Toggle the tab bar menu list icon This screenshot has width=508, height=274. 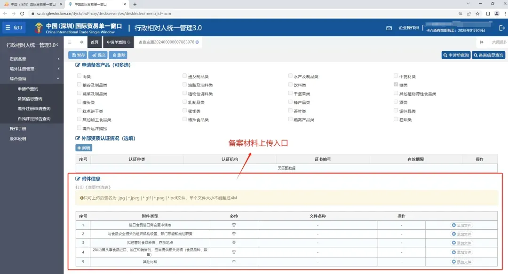69,42
